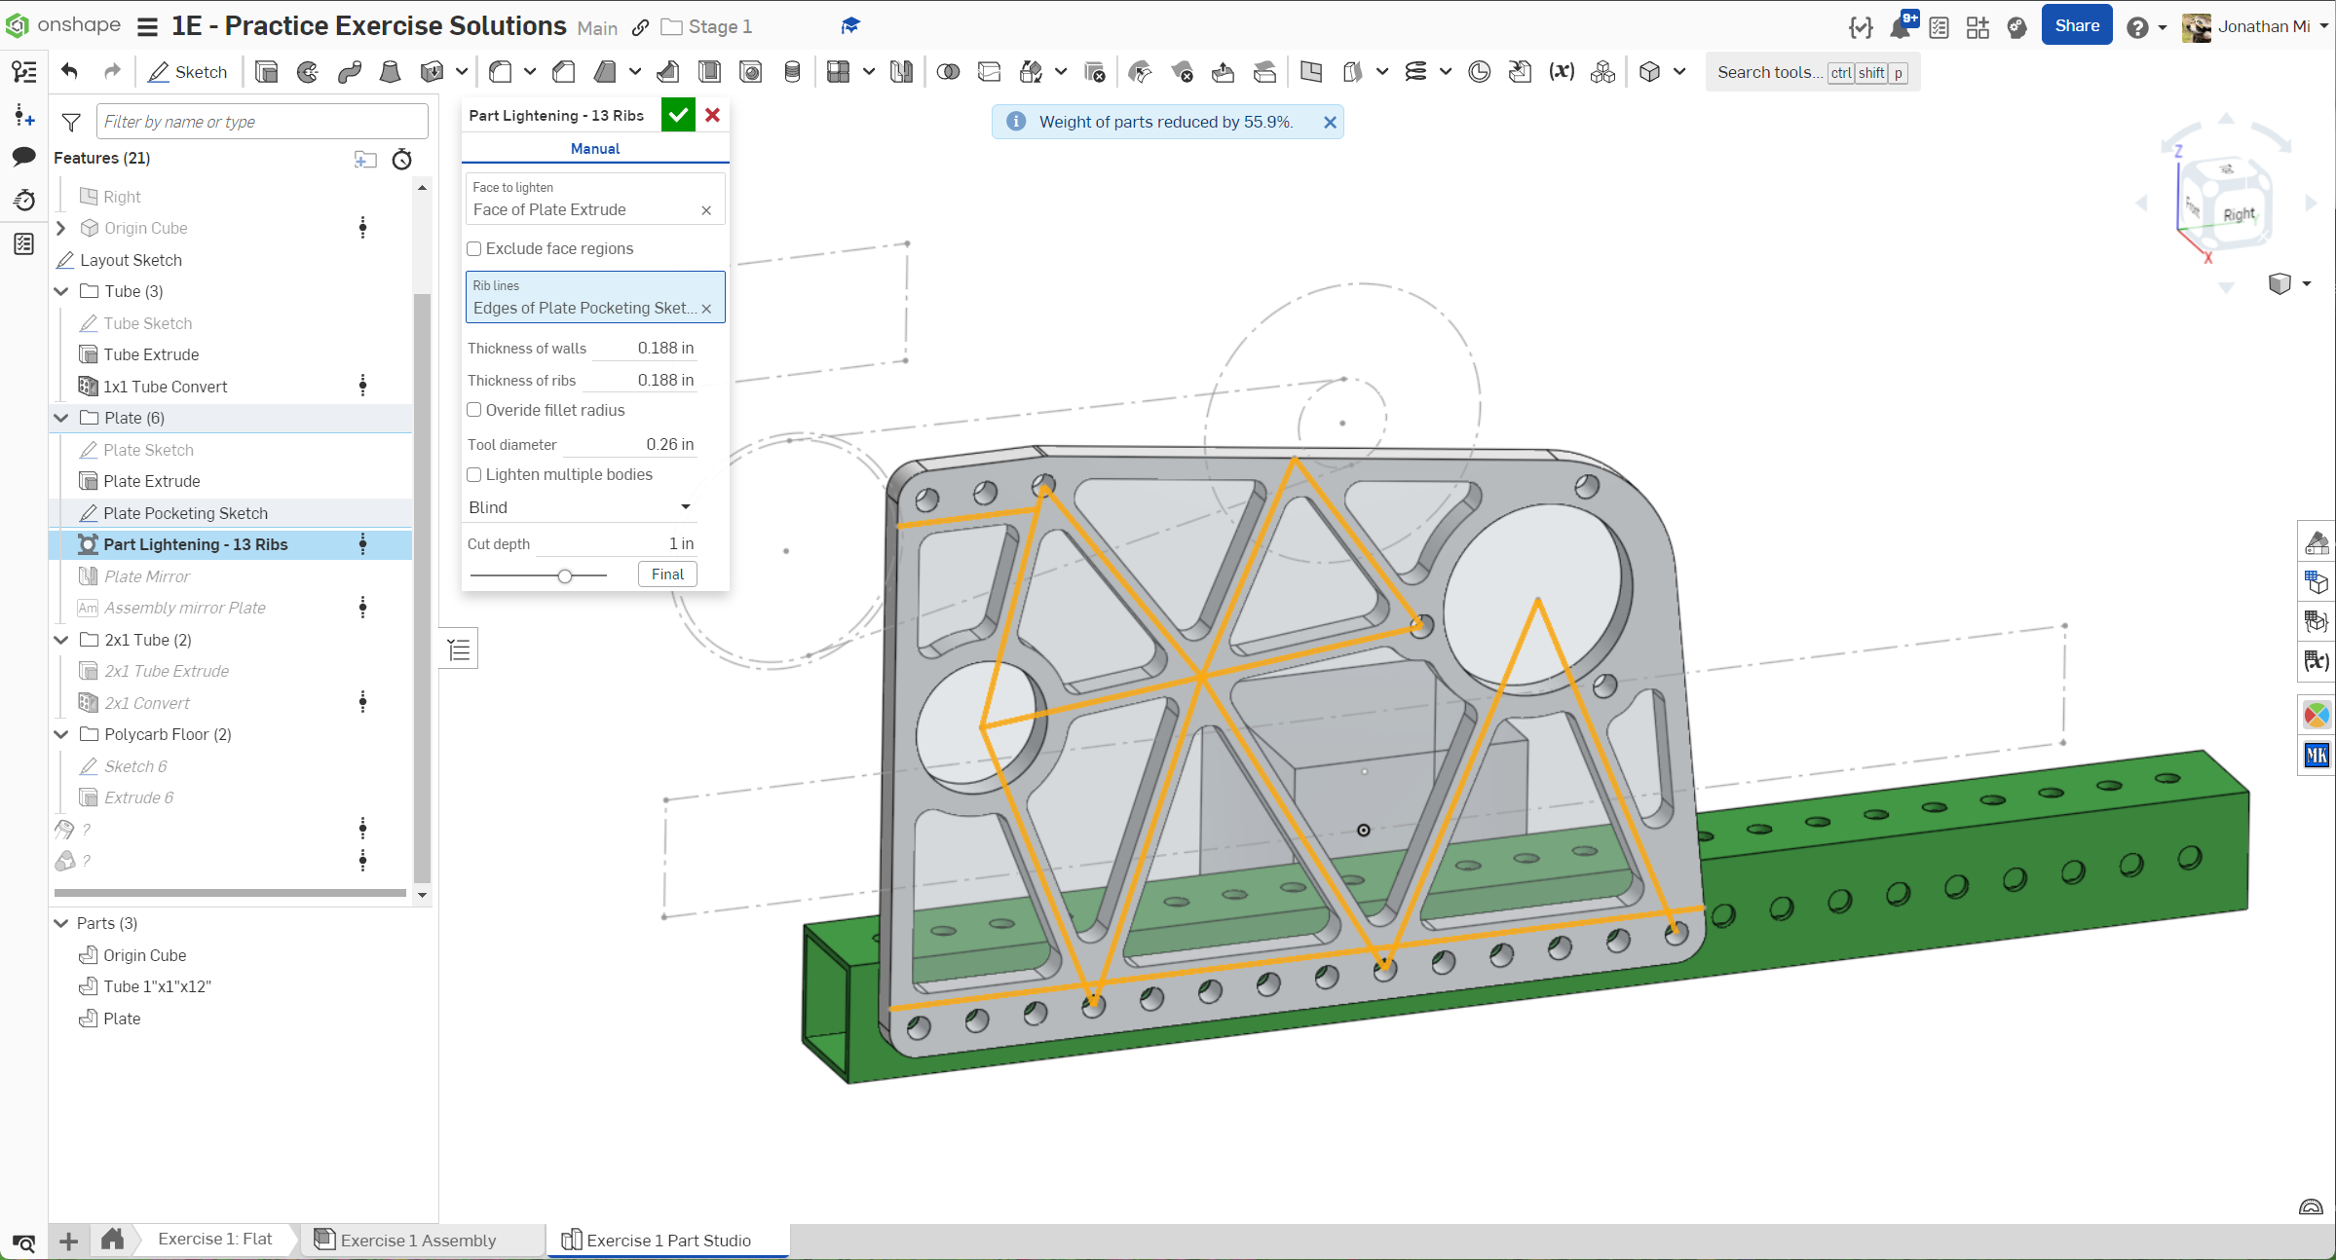The image size is (2336, 1260).
Task: Open notifications bell icon
Action: (x=1900, y=27)
